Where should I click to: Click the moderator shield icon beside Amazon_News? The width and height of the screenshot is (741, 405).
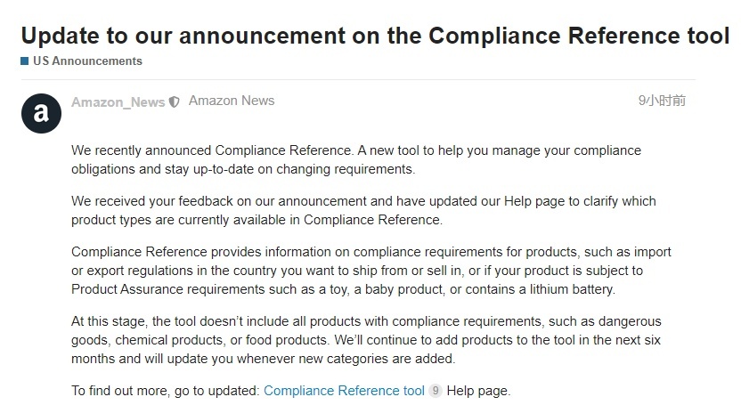(175, 102)
